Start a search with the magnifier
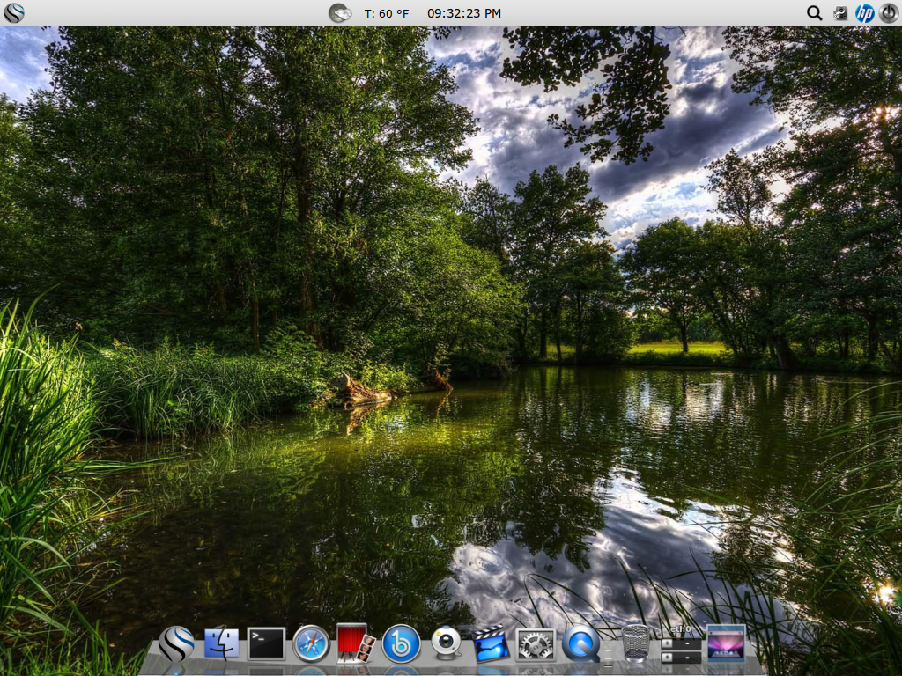Screen dimensions: 902x676 [814, 12]
